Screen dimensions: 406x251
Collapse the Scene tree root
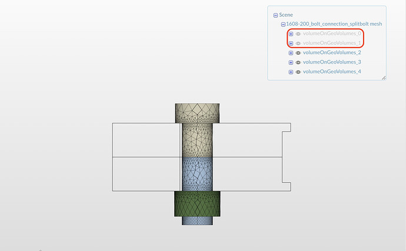[x=275, y=15]
